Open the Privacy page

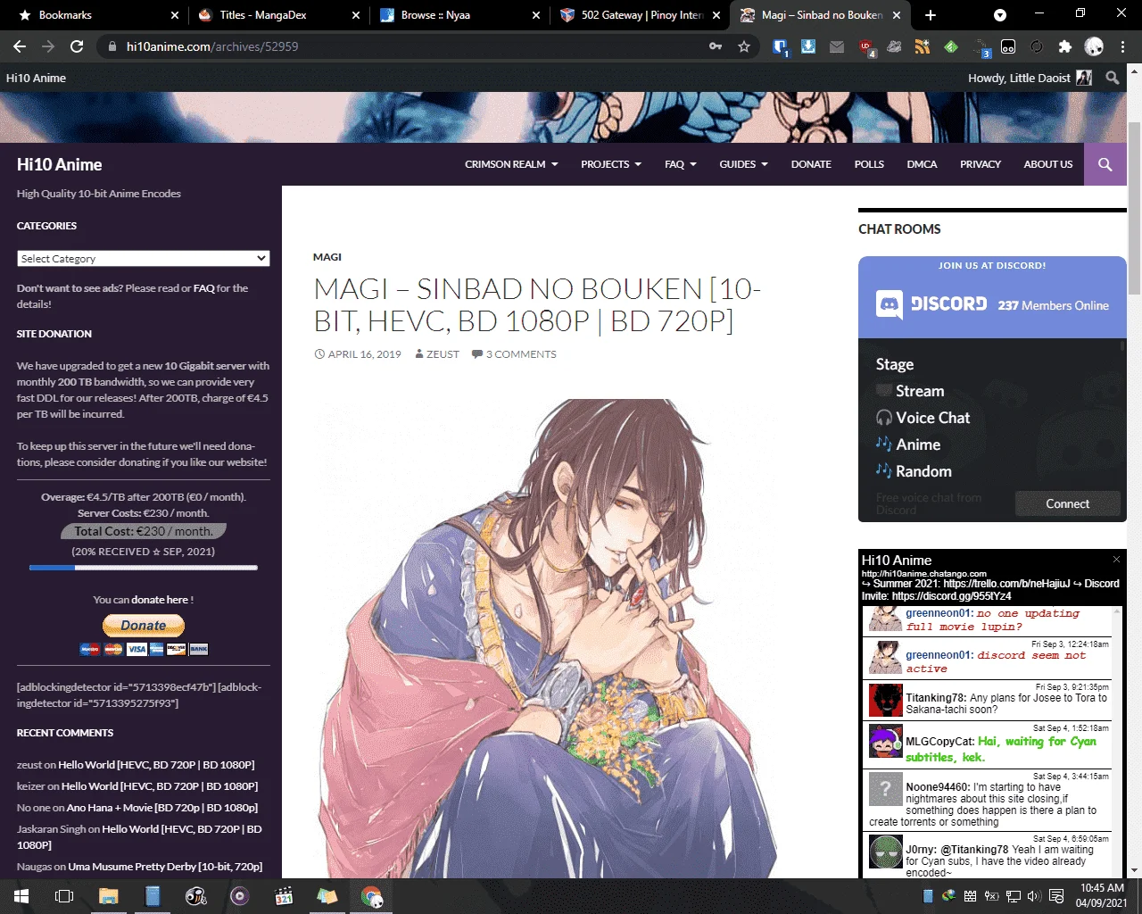[981, 164]
